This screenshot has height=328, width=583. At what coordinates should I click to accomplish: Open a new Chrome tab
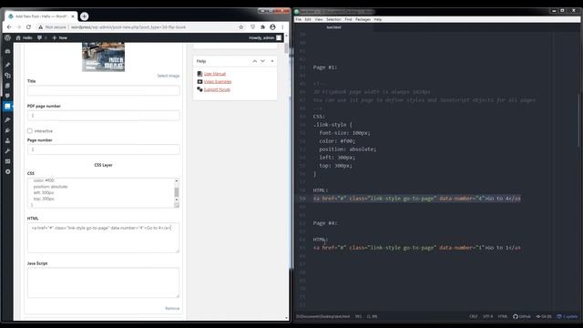[x=85, y=16]
